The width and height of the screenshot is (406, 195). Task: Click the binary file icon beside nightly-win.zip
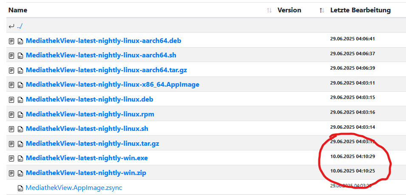(20, 173)
